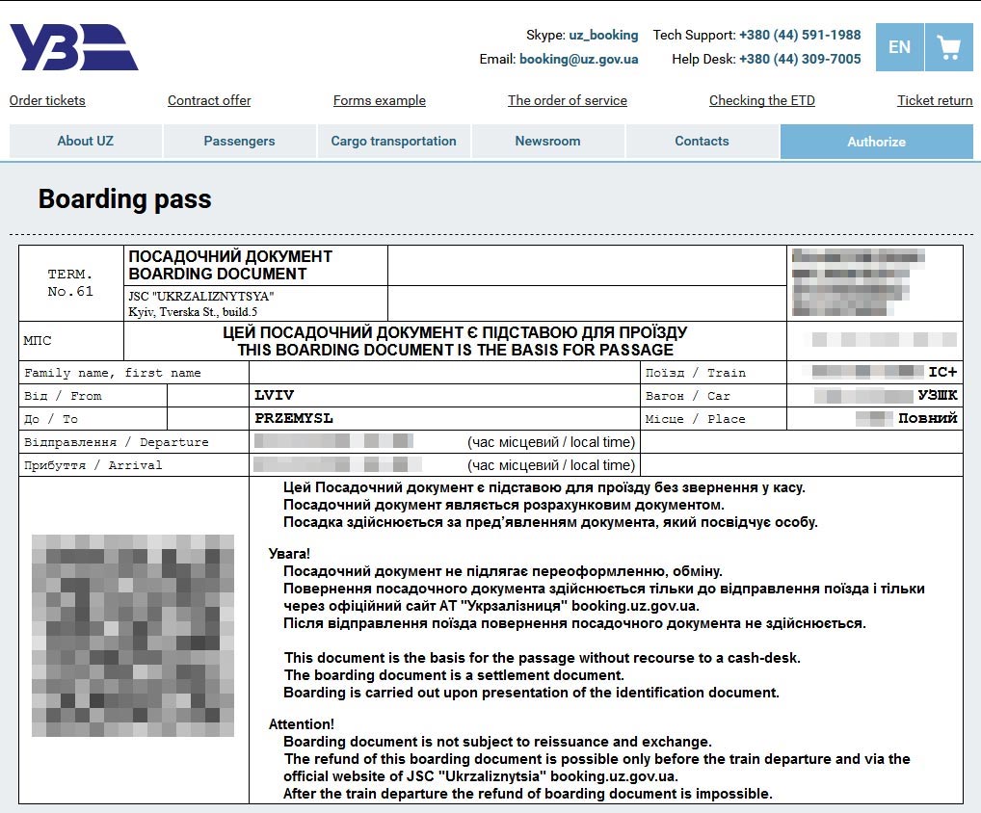Select Passengers tab
The image size is (981, 813).
coord(239,142)
